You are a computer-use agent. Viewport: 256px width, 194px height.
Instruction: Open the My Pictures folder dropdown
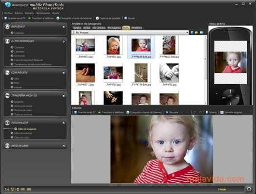coord(187,33)
